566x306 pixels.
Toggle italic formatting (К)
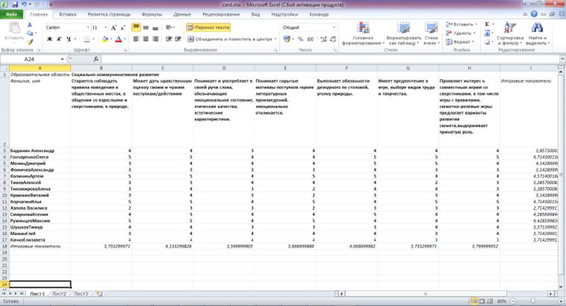point(56,39)
